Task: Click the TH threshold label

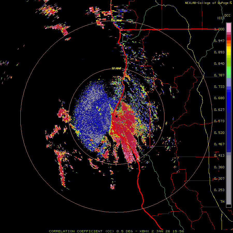Action: tap(222, 202)
